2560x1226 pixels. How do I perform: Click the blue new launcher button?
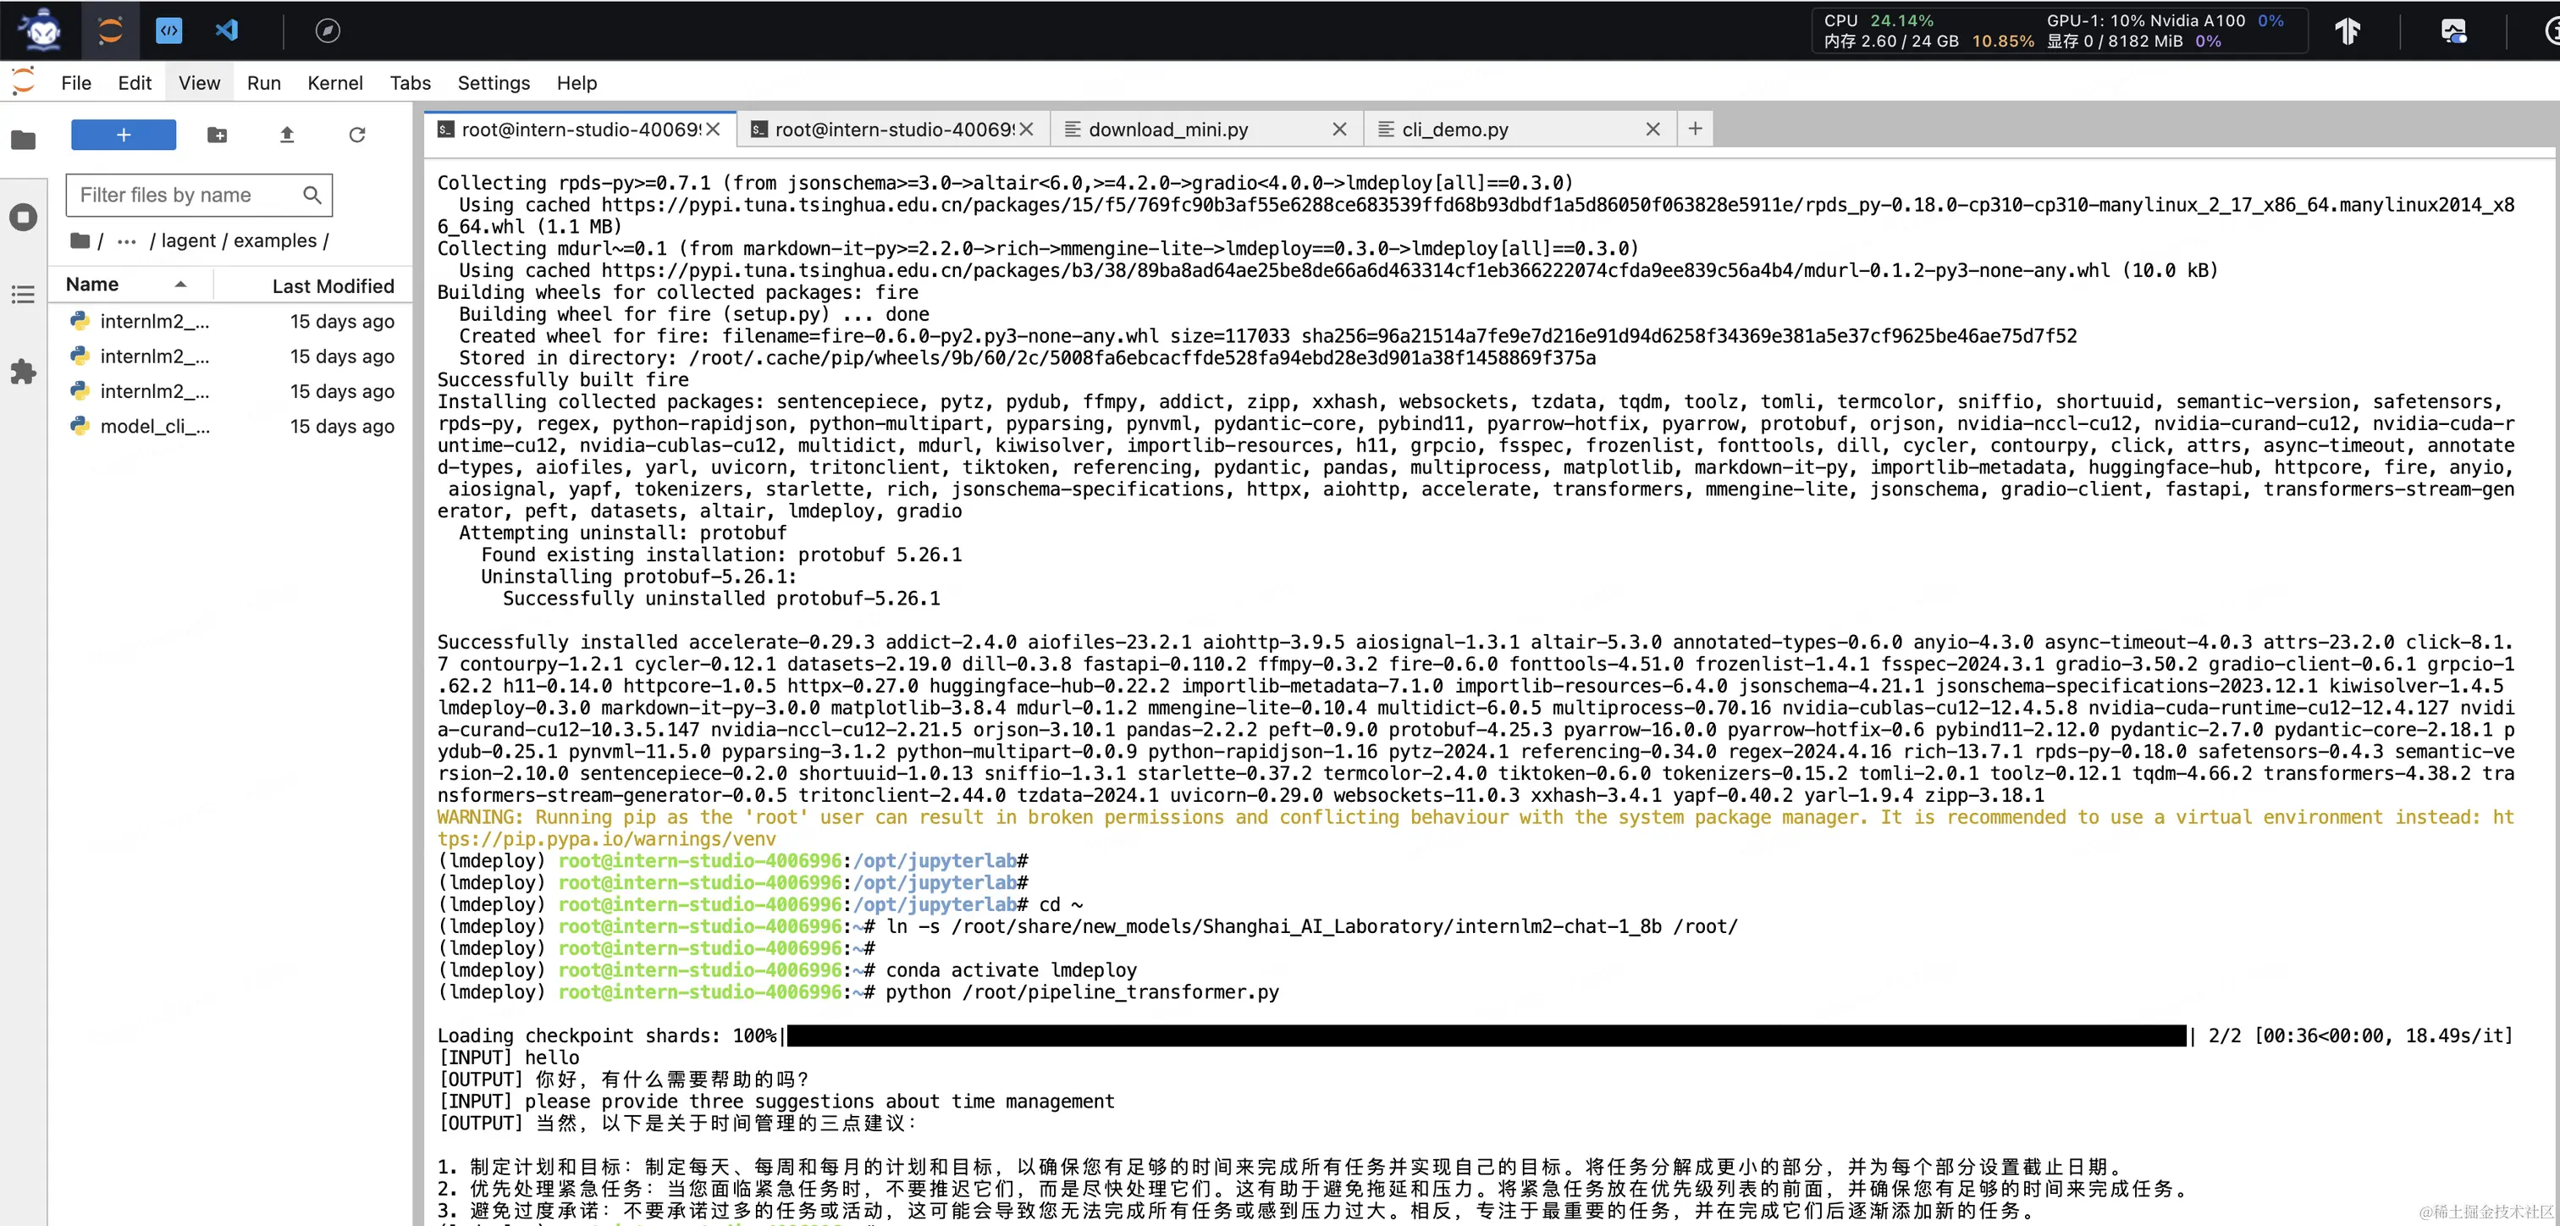pos(124,135)
